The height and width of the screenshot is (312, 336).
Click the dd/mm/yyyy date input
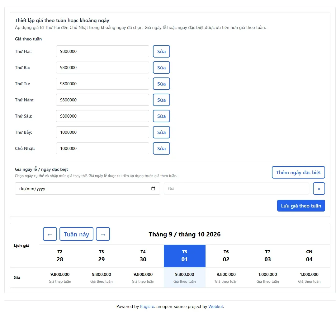88,189
